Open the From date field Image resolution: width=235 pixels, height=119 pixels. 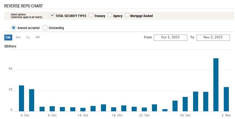coord(170,38)
